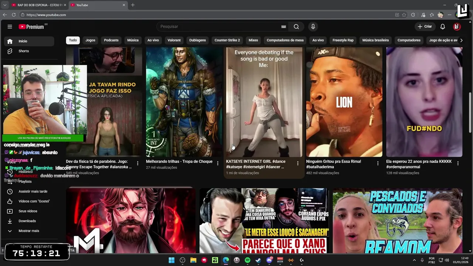Open options for KATSEYE INTERNET GIRL short
Image resolution: width=473 pixels, height=266 pixels.
[x=298, y=163]
